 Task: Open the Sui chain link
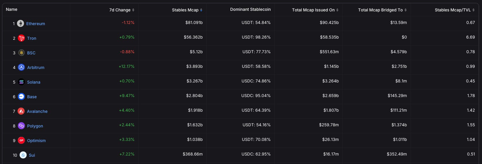(32, 155)
